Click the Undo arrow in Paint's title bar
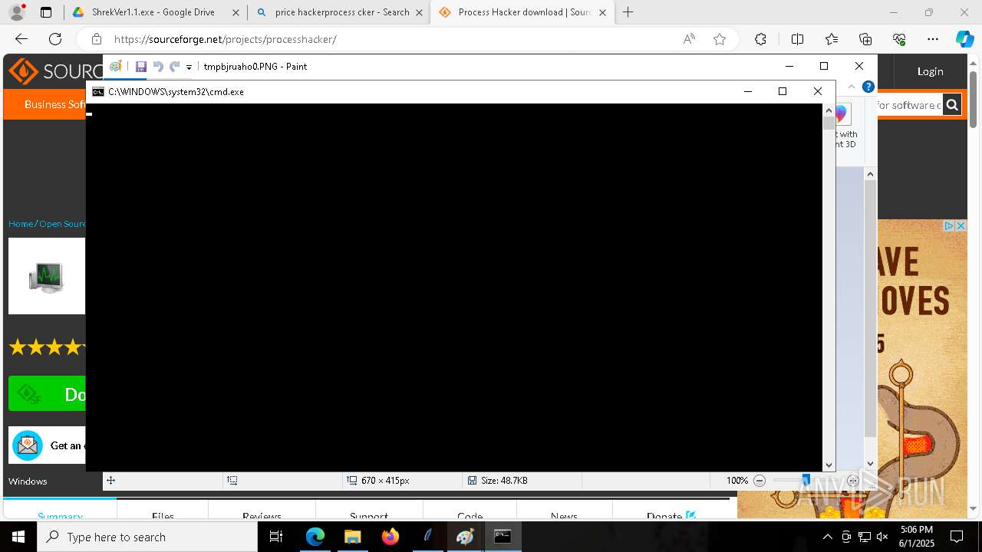 point(158,67)
